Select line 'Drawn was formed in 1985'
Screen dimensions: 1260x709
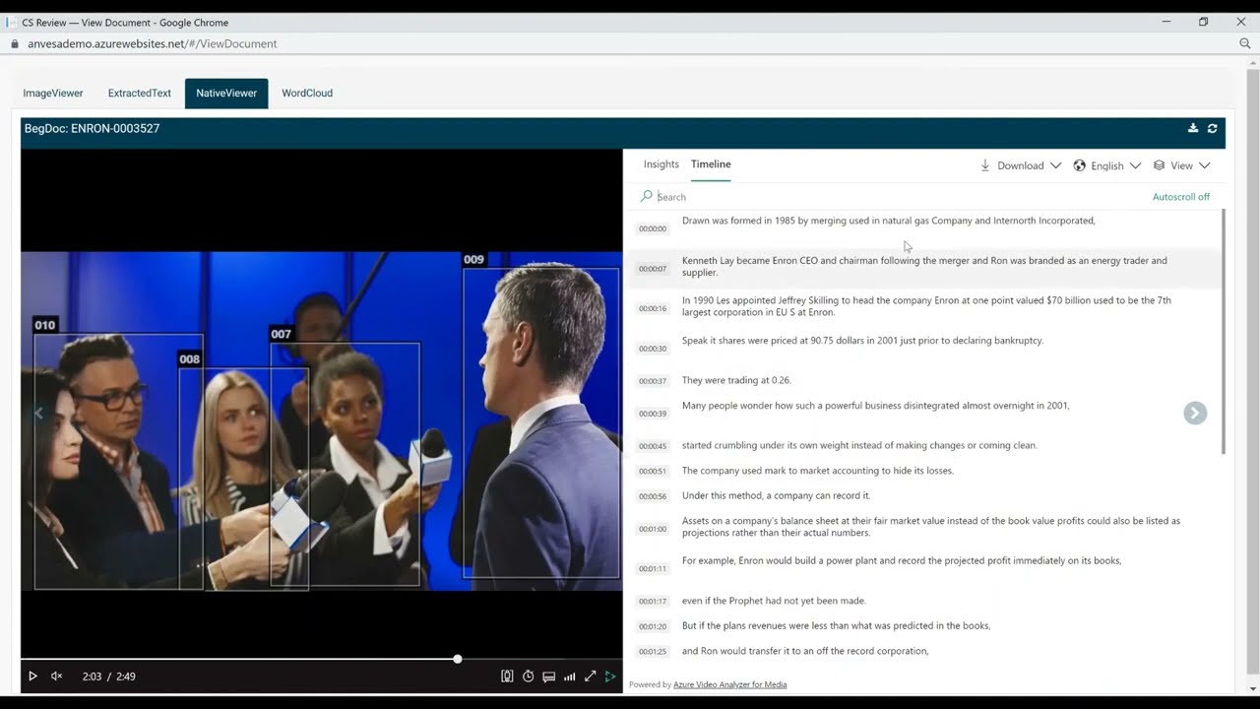(888, 221)
